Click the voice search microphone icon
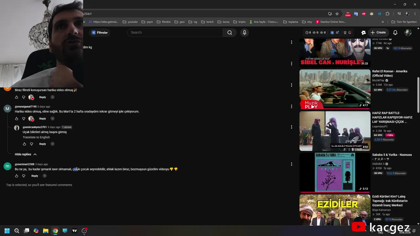Screen dimensions: 420x236 pyautogui.click(x=244, y=32)
